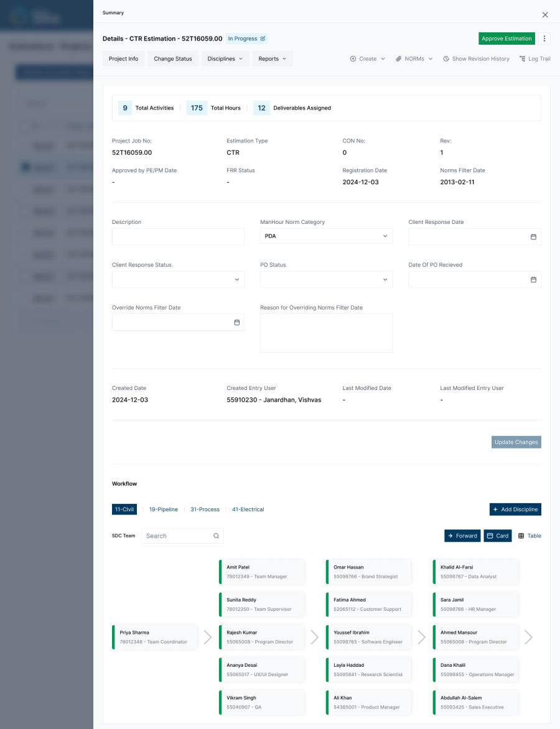
Task: Select the 11-Civil discipline tab
Action: pyautogui.click(x=124, y=509)
